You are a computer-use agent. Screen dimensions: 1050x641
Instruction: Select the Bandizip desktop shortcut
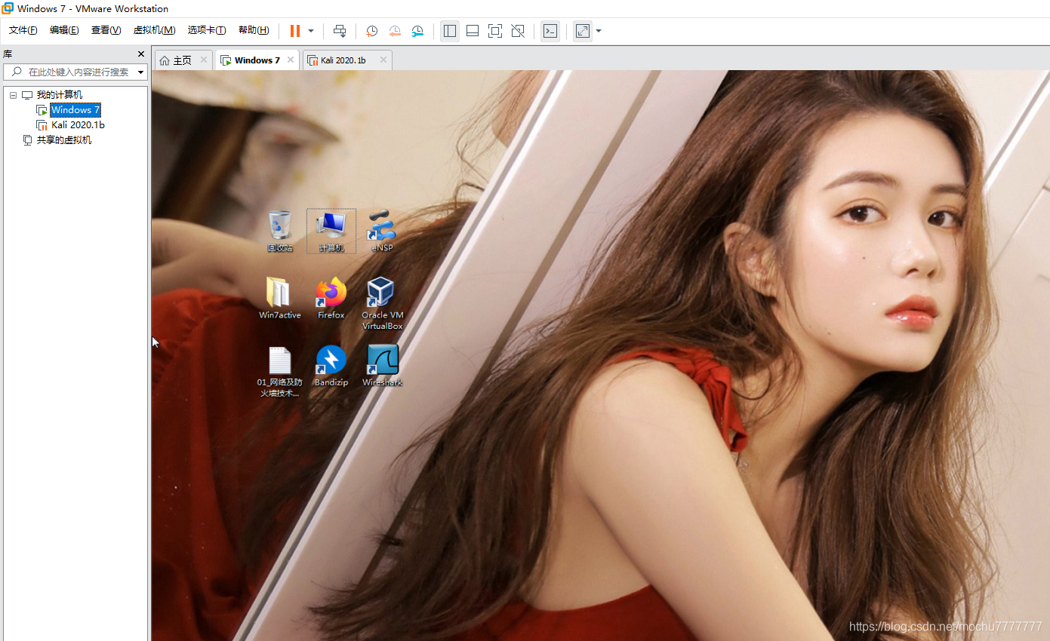[x=331, y=366]
